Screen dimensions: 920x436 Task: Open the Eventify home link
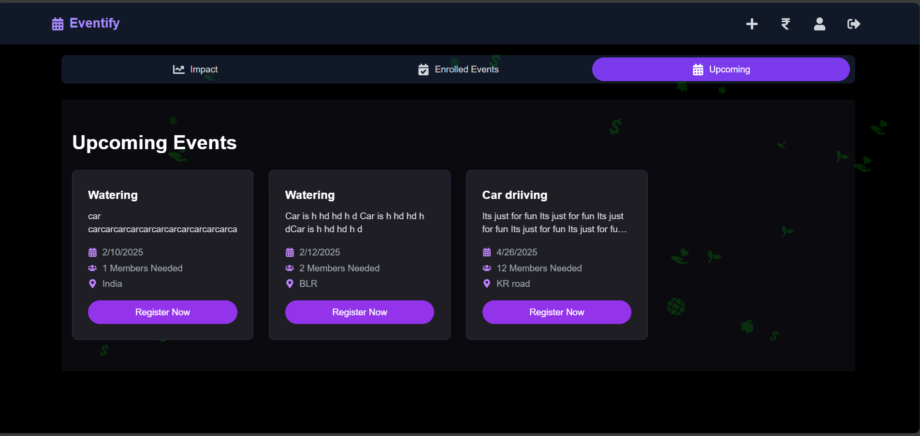point(86,23)
